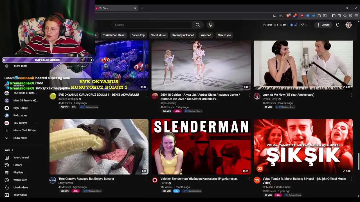Click the Brave Shields lion icon
The width and height of the screenshot is (360, 202).
point(288,16)
